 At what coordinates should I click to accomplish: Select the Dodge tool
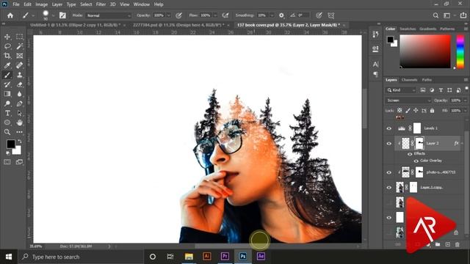click(7, 103)
